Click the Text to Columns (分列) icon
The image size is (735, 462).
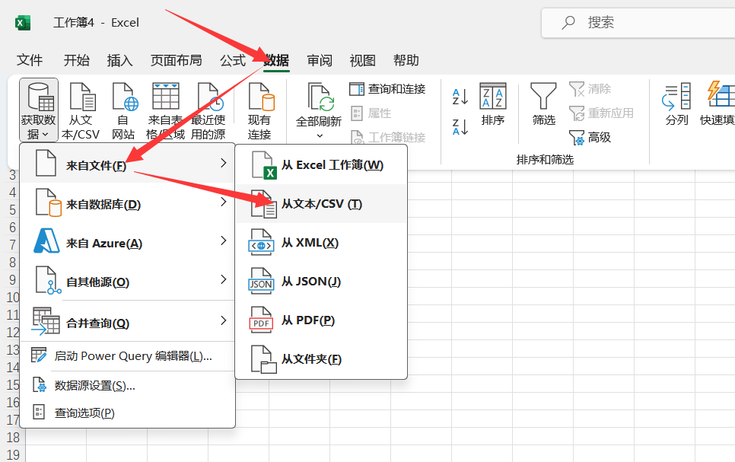point(676,99)
